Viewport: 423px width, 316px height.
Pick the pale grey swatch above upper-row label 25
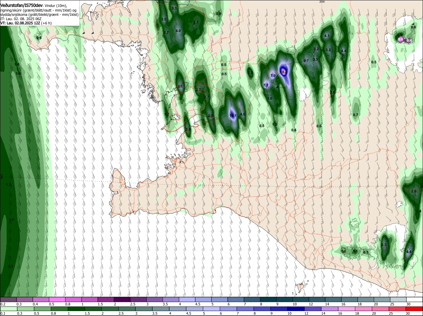(x=398, y=300)
